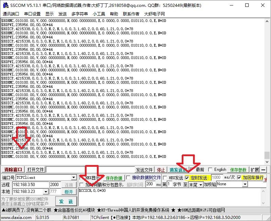271x221 pixels.
Task: Click the remote IP 192.168.3.50 field
Action: [30, 185]
